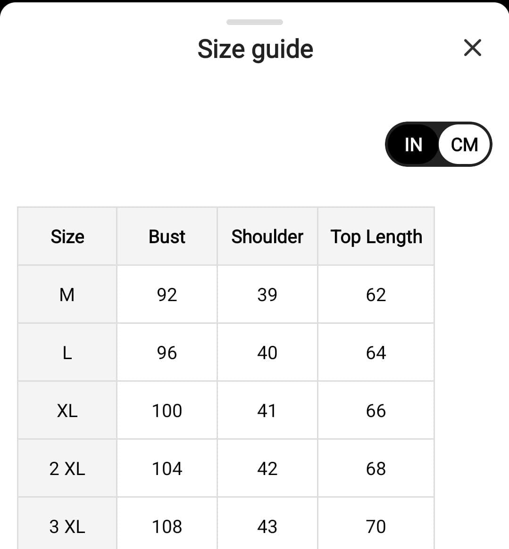Select the 3 XL size row label
This screenshot has height=549, width=509.
67,526
